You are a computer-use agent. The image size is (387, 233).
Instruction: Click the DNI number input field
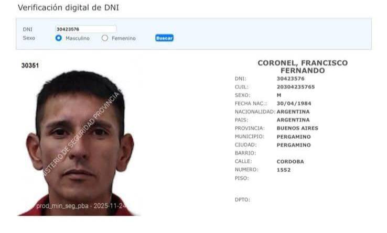pos(85,29)
